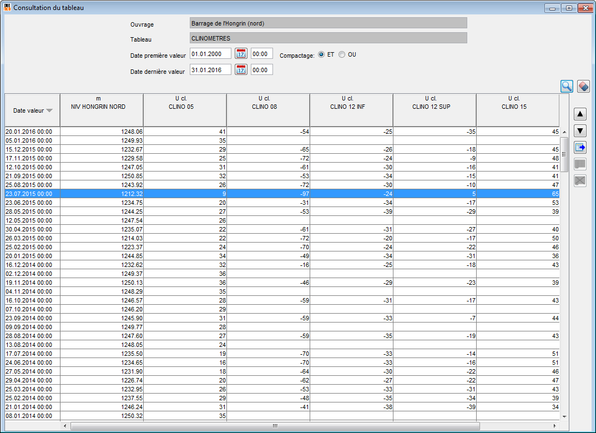Image resolution: width=596 pixels, height=433 pixels.
Task: Click the Date première valeur date field
Action: [210, 54]
